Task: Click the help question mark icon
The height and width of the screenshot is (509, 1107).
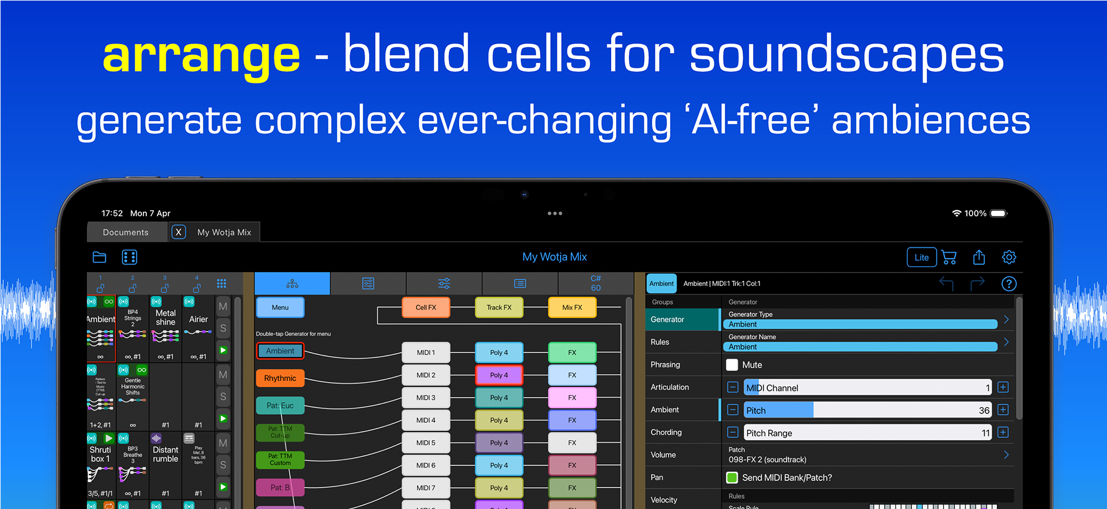Action: (1008, 284)
